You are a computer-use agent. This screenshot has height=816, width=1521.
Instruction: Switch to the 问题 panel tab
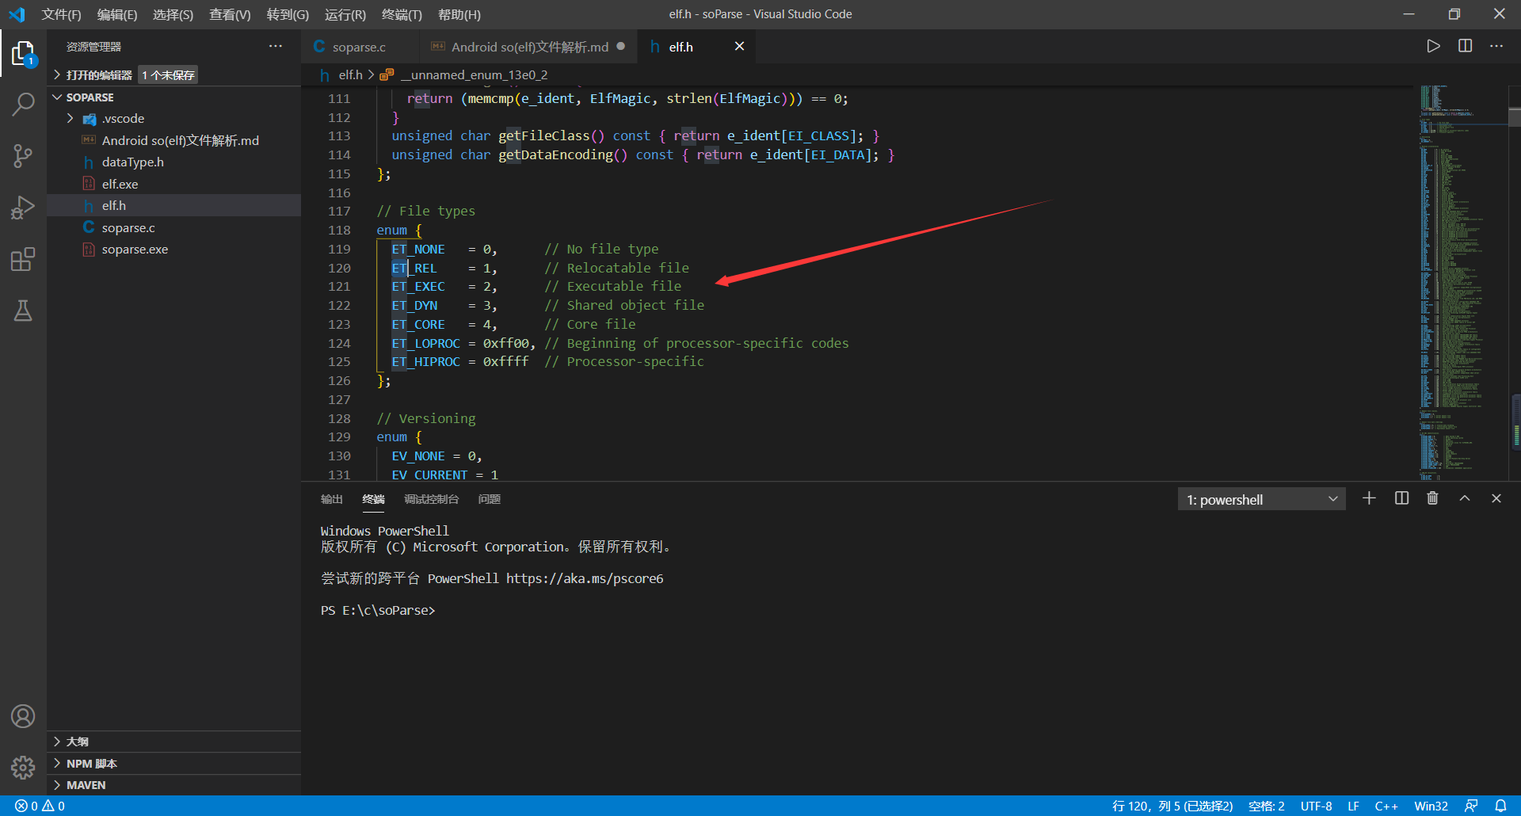(x=489, y=499)
